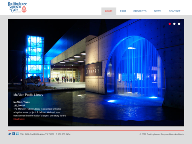
Task: Open the NEWS menu item
Action: pos(157,11)
